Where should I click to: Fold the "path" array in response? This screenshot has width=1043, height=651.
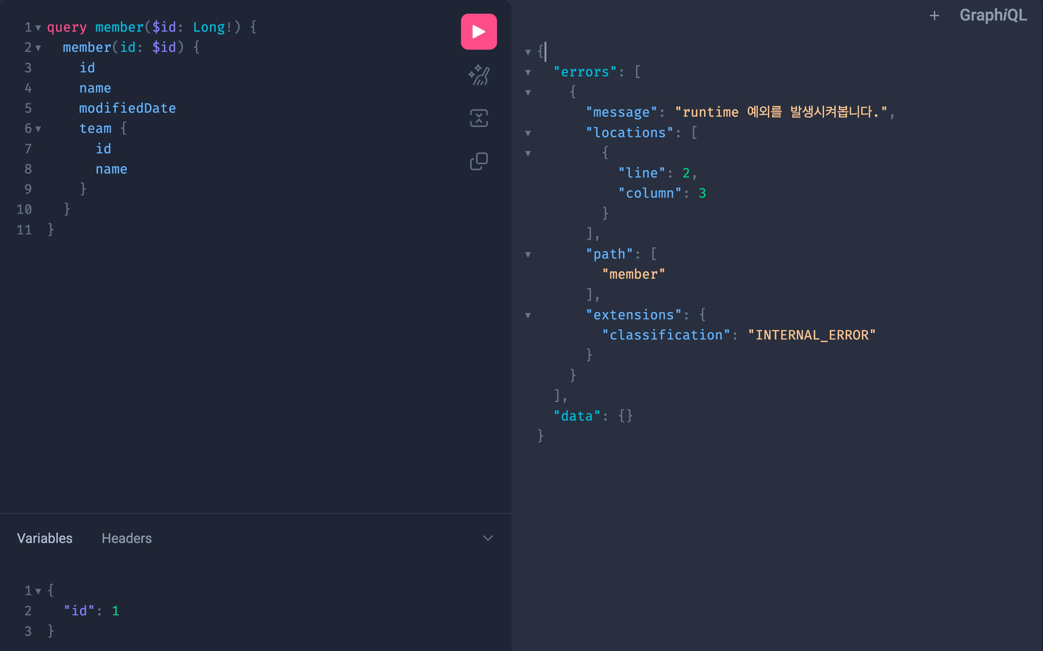pos(528,255)
